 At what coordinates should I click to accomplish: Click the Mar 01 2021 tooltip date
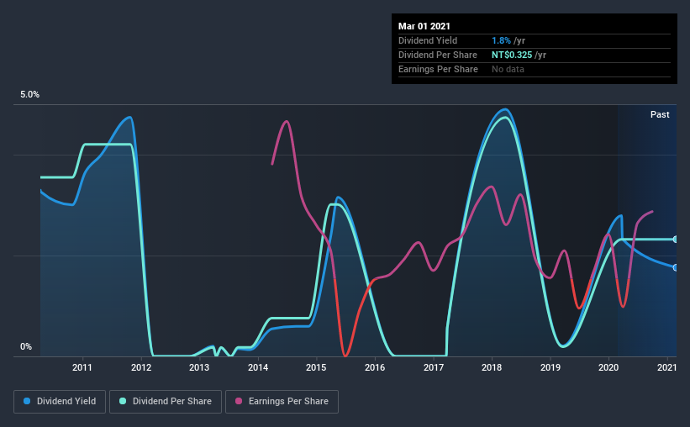pyautogui.click(x=424, y=26)
